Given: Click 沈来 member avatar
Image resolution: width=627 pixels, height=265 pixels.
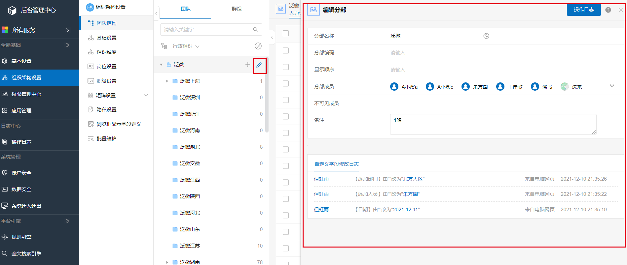Looking at the screenshot, I should 565,87.
